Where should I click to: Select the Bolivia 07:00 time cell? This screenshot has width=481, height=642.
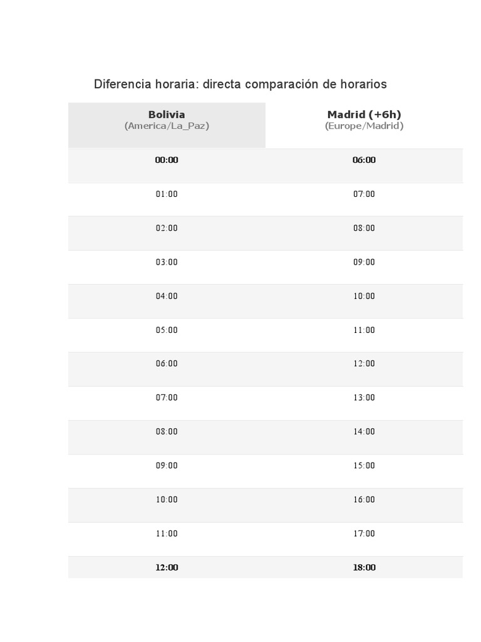tap(167, 397)
